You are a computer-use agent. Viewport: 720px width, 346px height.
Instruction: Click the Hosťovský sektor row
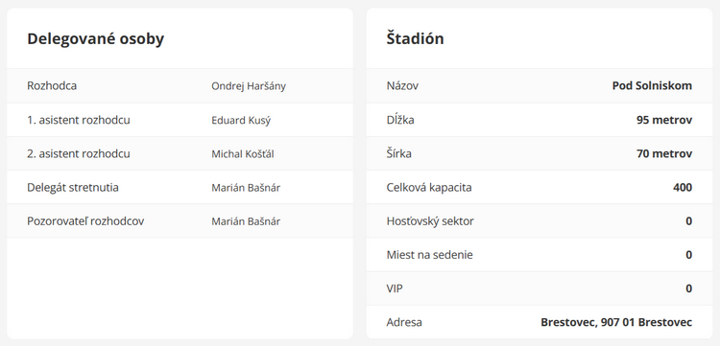(x=540, y=221)
